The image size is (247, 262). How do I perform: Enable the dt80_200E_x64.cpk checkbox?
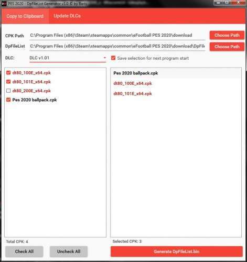click(x=8, y=91)
